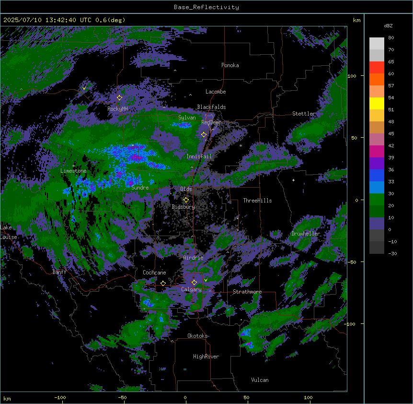Click the yellow marker below RedDeer
The image size is (413, 404).
click(204, 134)
